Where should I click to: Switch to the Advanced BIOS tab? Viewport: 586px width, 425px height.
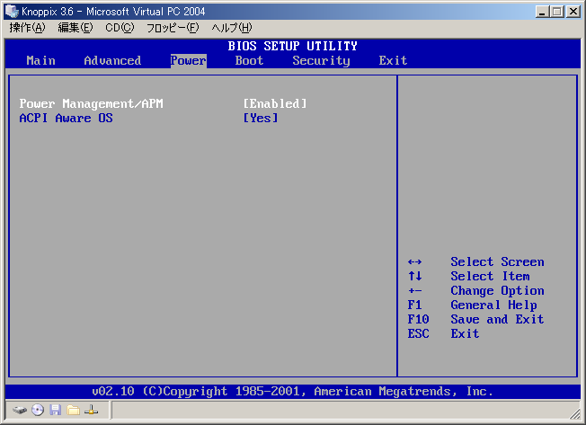pos(112,61)
